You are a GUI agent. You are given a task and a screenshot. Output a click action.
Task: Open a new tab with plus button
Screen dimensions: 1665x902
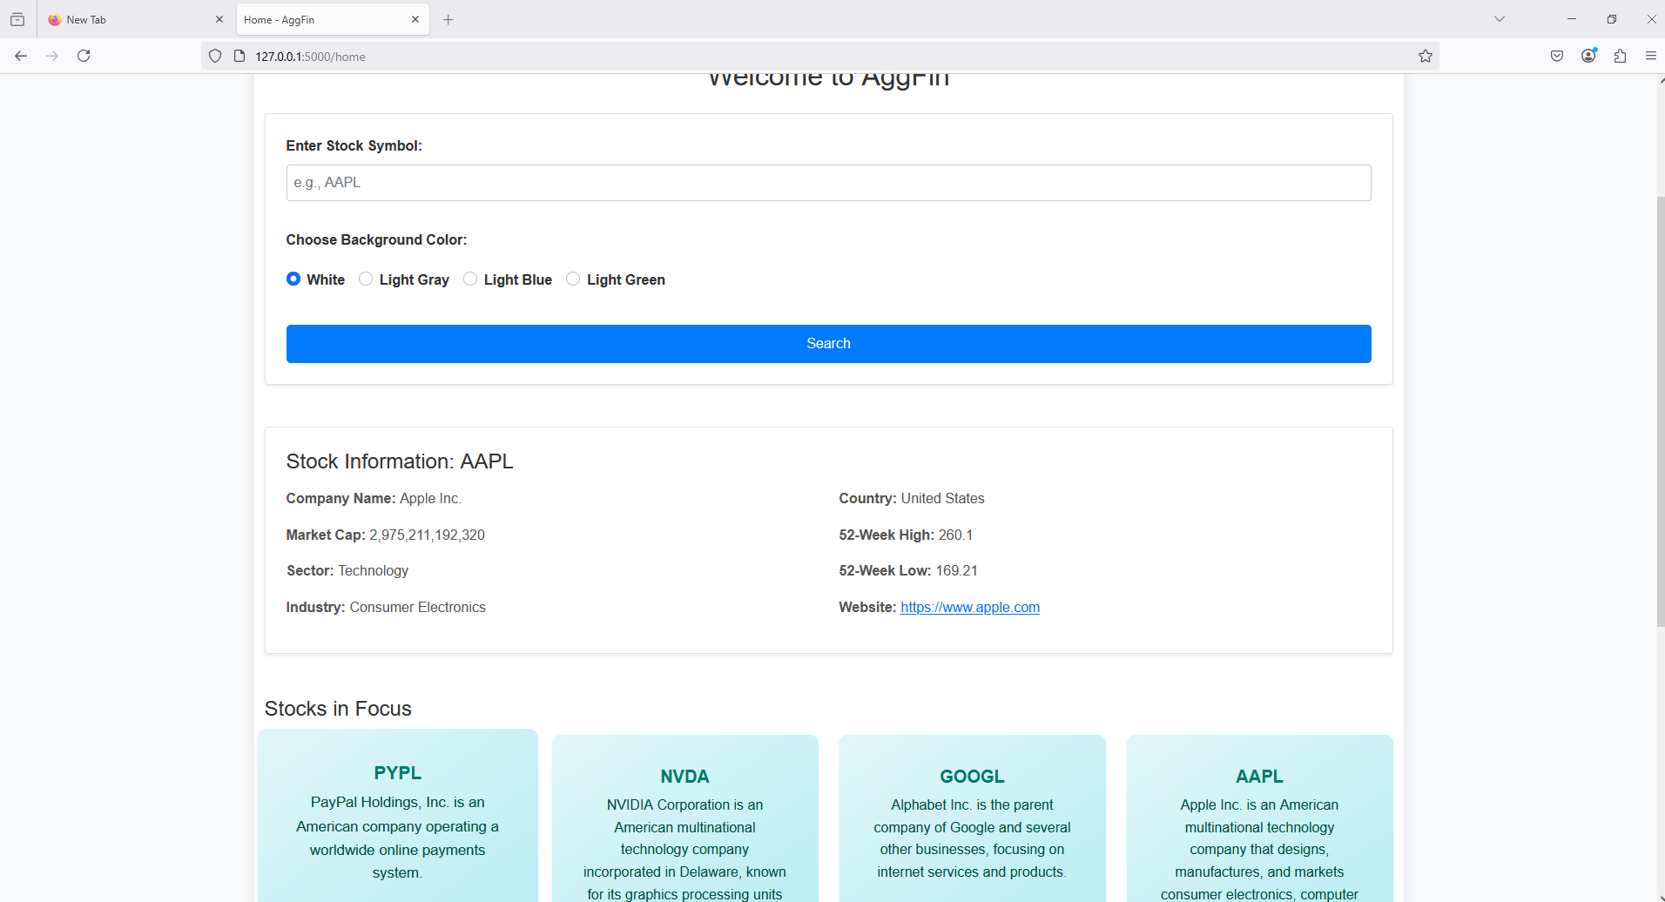point(448,19)
